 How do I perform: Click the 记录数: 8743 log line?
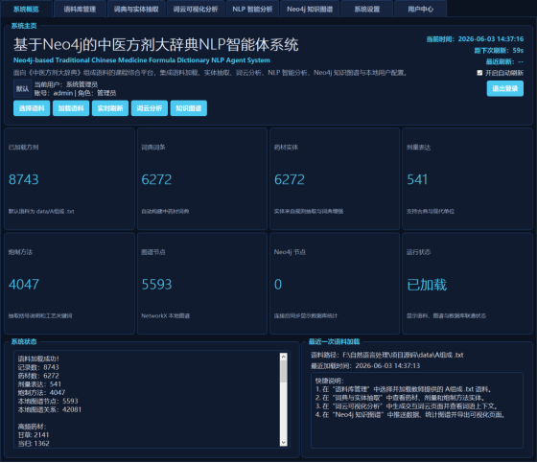click(x=38, y=367)
